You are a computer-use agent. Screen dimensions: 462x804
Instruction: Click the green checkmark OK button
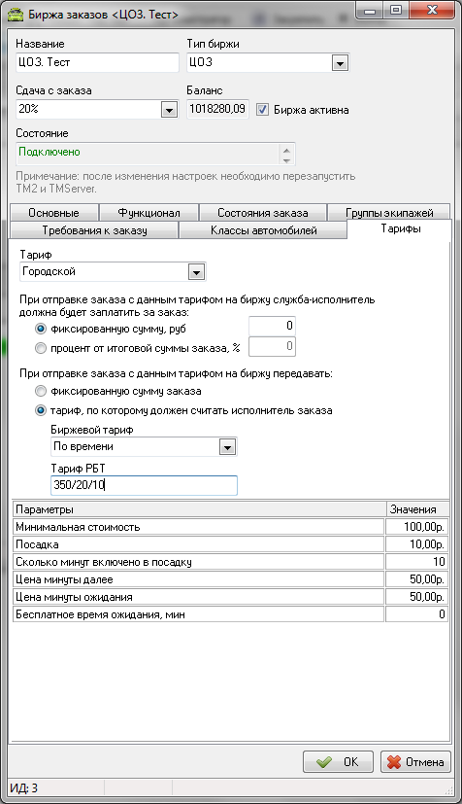pos(338,762)
